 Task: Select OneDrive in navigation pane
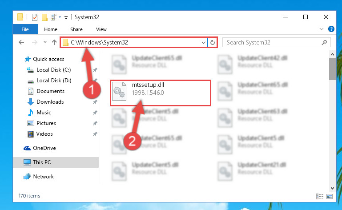(44, 148)
